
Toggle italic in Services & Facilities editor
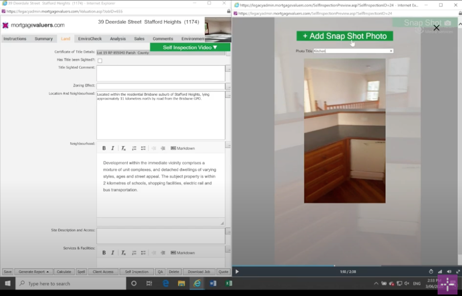click(x=113, y=253)
